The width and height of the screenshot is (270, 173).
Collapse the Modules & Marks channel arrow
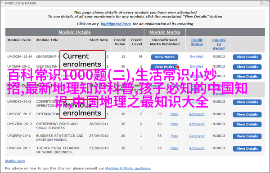pyautogui.click(x=2, y=3)
